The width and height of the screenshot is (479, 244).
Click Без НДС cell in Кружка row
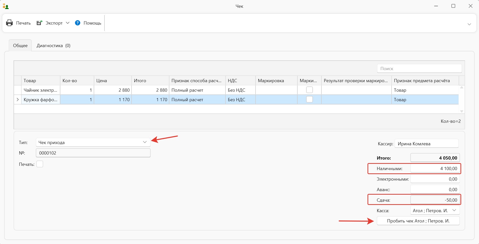tap(241, 99)
